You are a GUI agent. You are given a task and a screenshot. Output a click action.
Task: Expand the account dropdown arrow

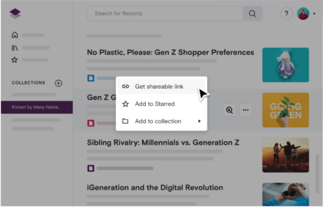coord(314,14)
